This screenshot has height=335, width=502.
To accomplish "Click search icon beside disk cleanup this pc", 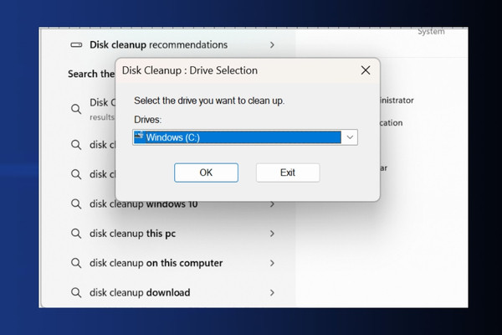I will pos(76,234).
